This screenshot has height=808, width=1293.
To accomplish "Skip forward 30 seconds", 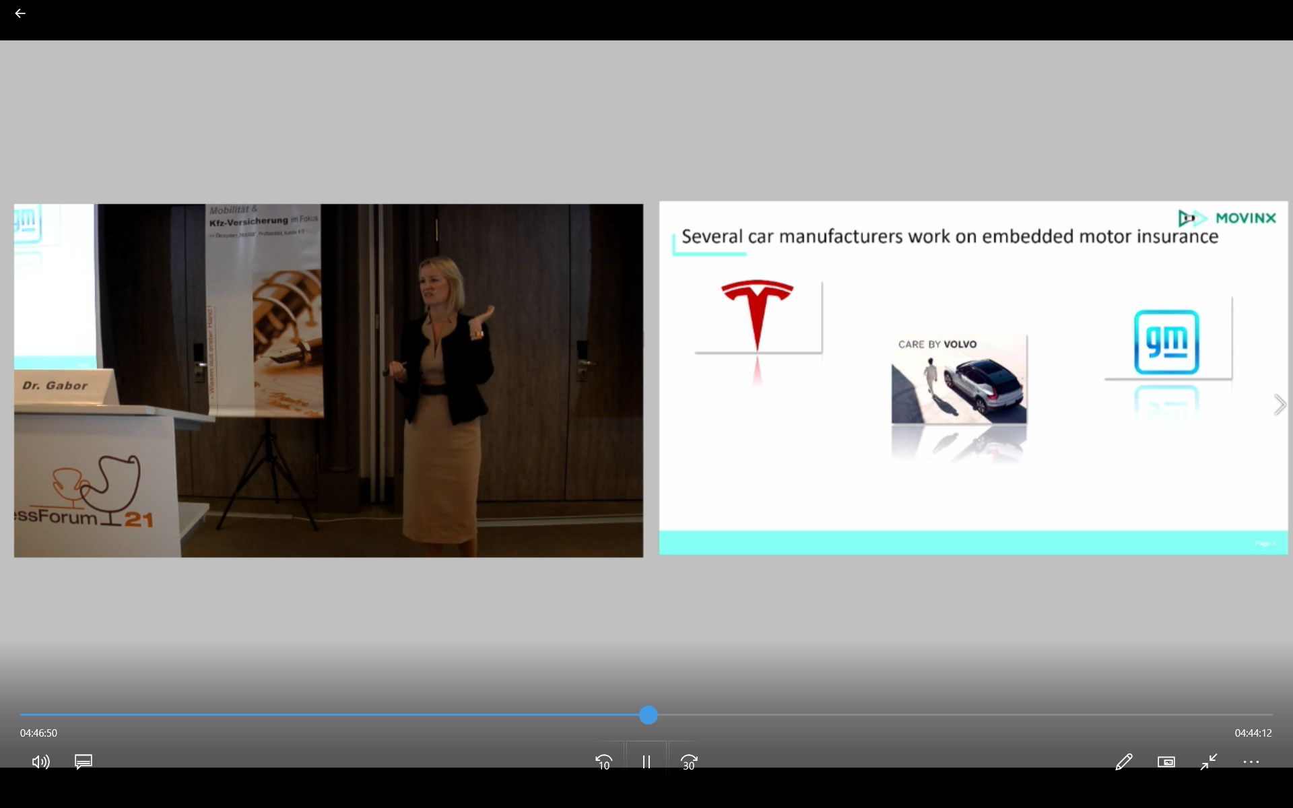I will tap(688, 762).
